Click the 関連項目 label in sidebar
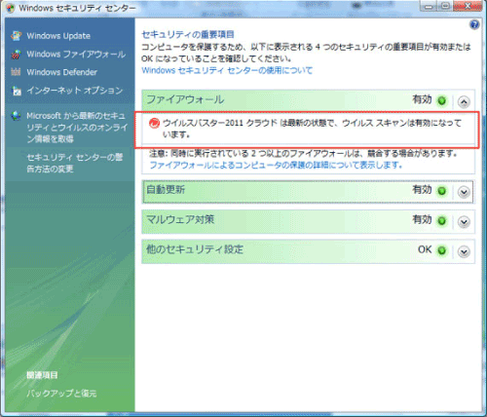This screenshot has height=417, width=487. click(42, 375)
